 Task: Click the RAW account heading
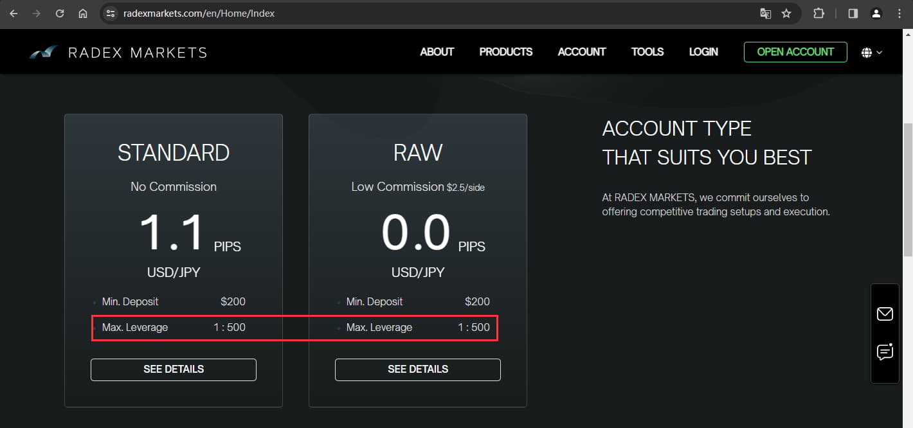pos(418,153)
